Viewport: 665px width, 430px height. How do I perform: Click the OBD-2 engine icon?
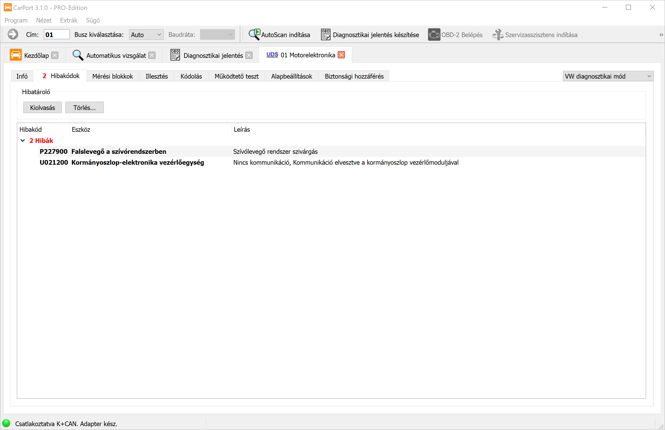point(434,35)
